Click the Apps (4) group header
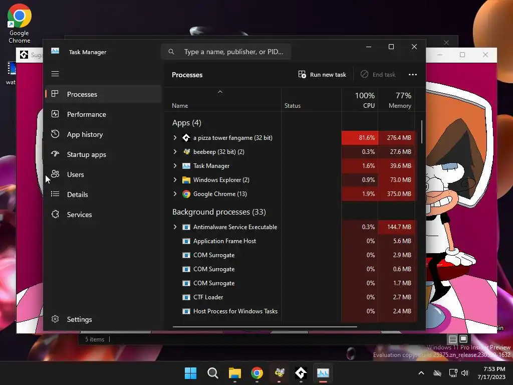Viewport: 513px width, 385px height. click(x=187, y=123)
